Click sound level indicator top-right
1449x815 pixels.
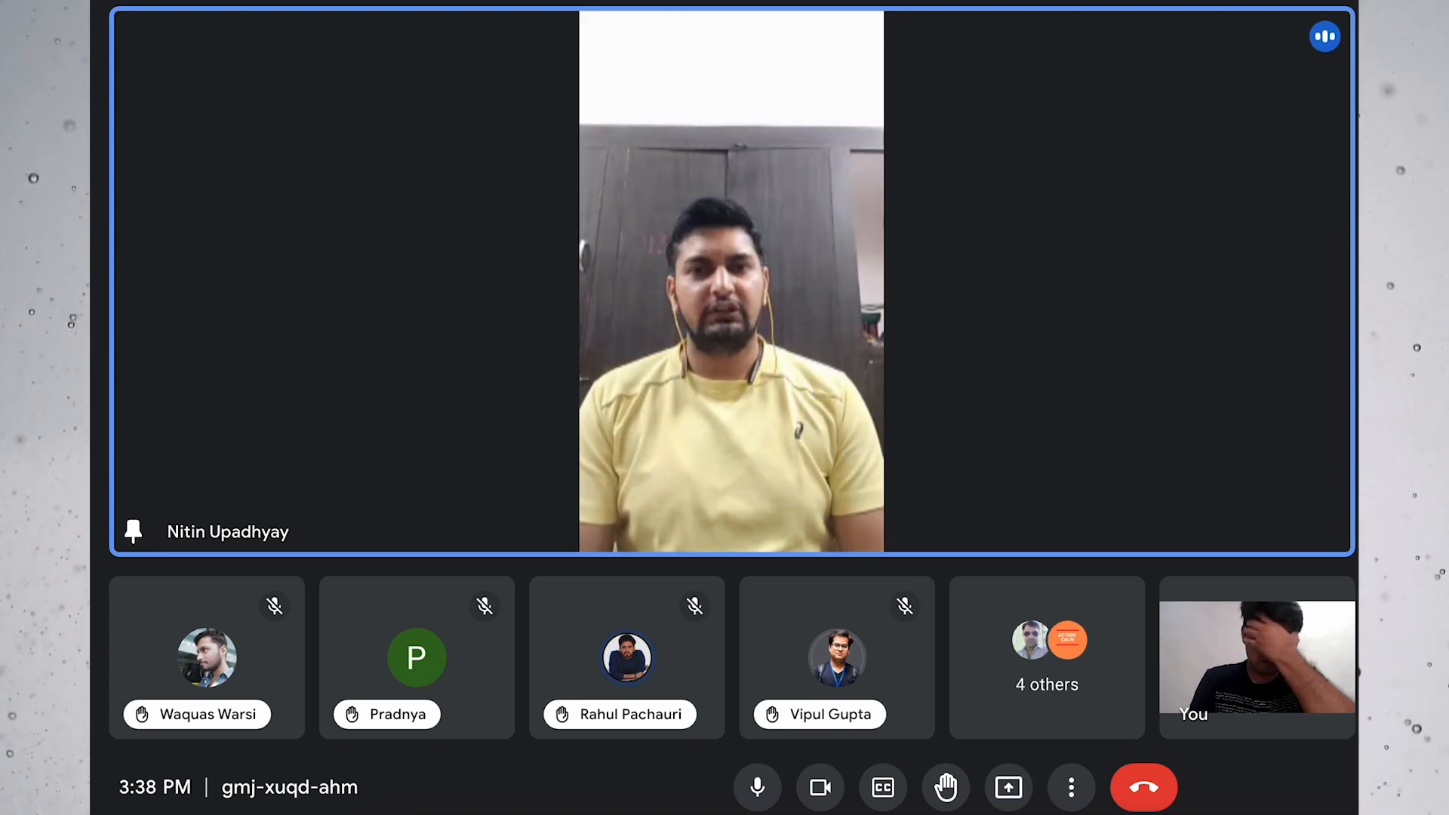(1324, 35)
